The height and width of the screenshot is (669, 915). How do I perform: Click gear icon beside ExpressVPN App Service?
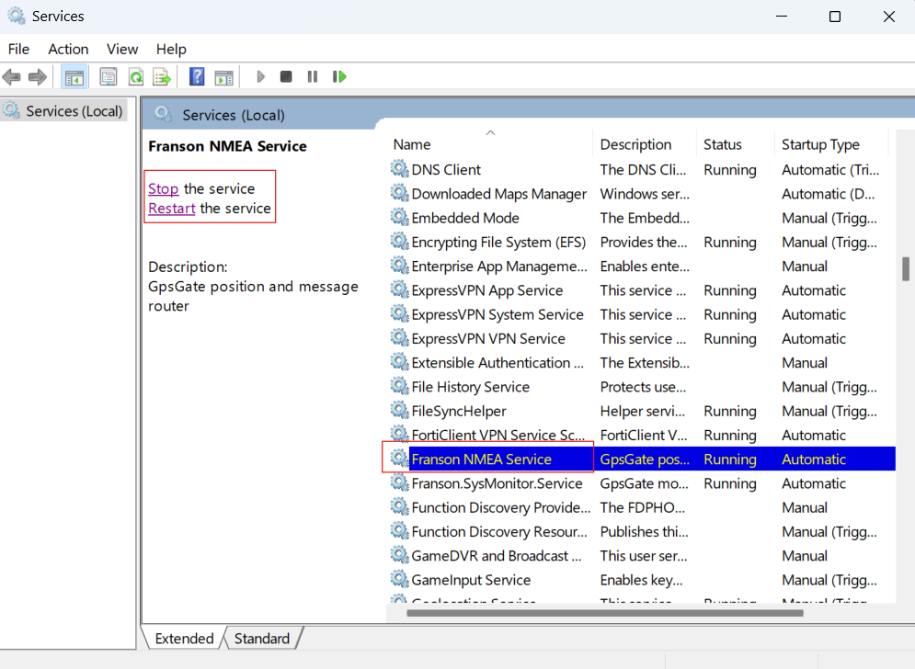[399, 289]
